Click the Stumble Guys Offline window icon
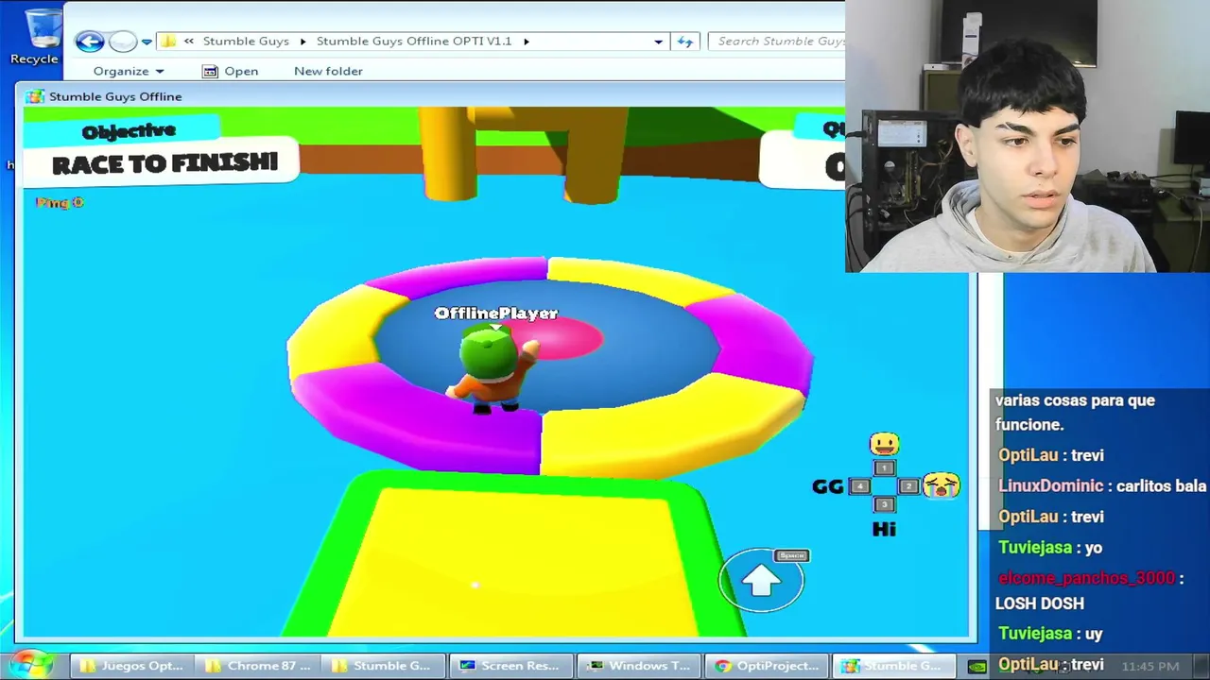This screenshot has height=680, width=1210. point(35,96)
